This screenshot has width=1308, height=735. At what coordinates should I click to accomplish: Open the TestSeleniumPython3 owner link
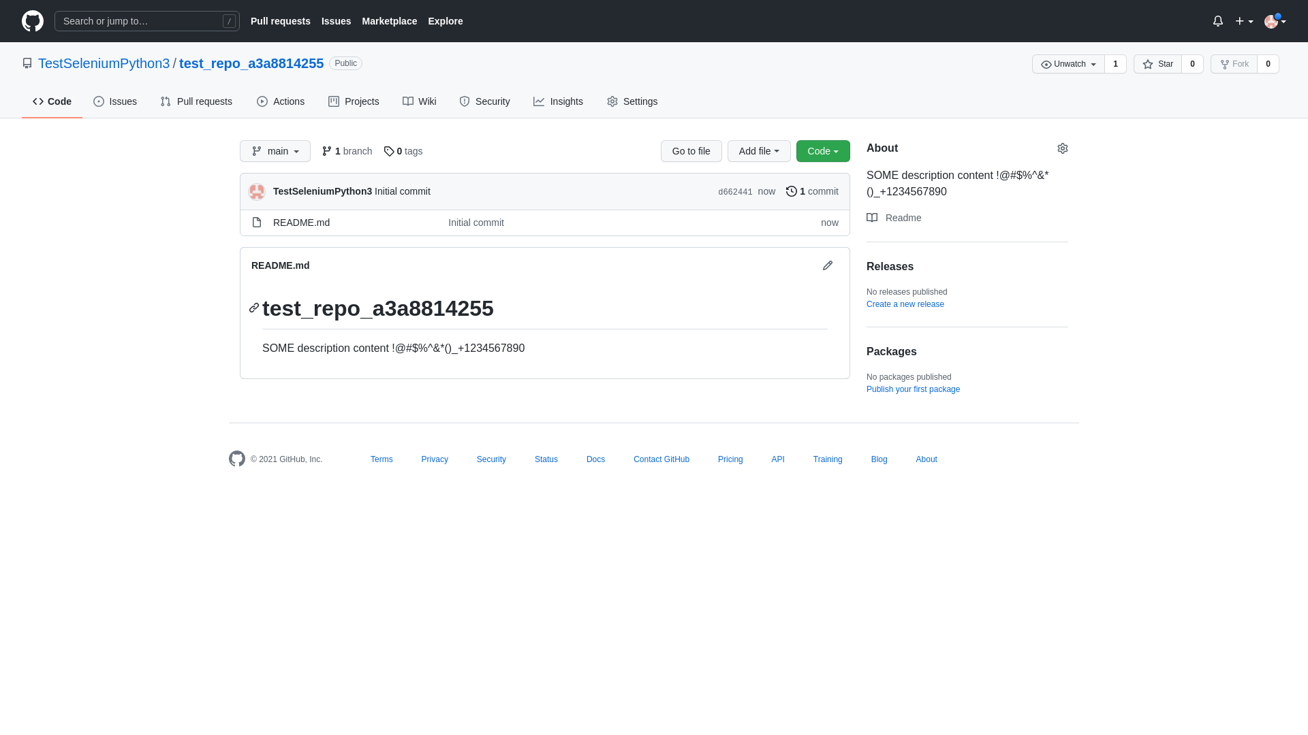(104, 63)
